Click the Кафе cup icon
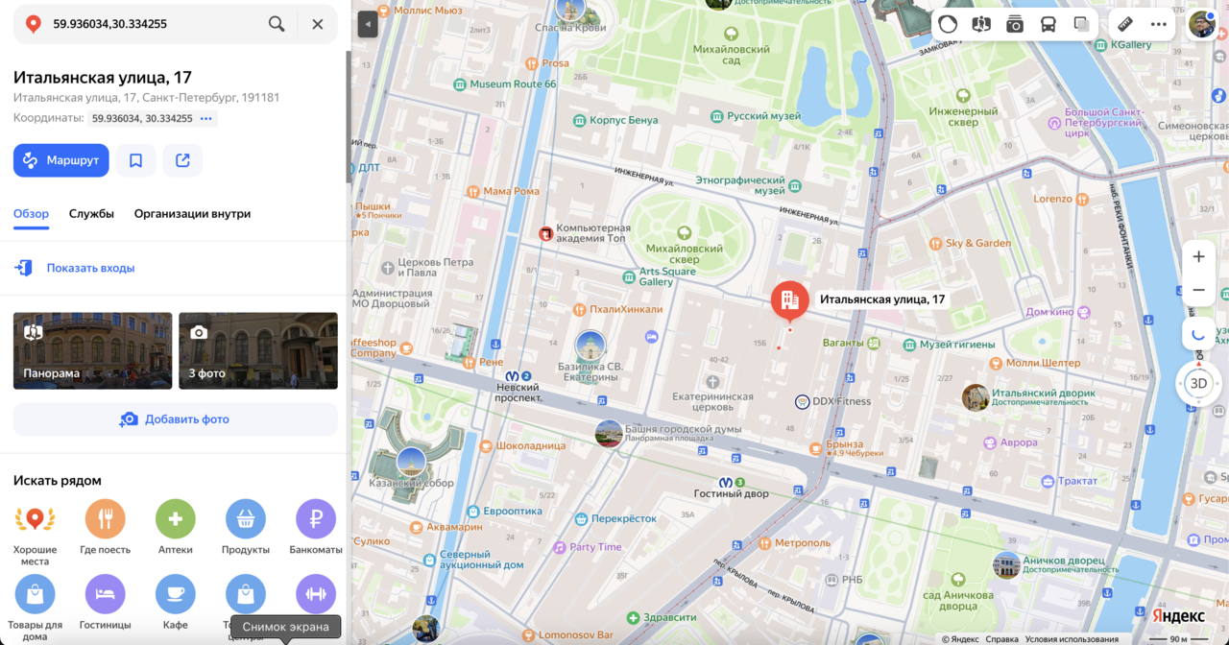The width and height of the screenshot is (1229, 645). (x=176, y=594)
